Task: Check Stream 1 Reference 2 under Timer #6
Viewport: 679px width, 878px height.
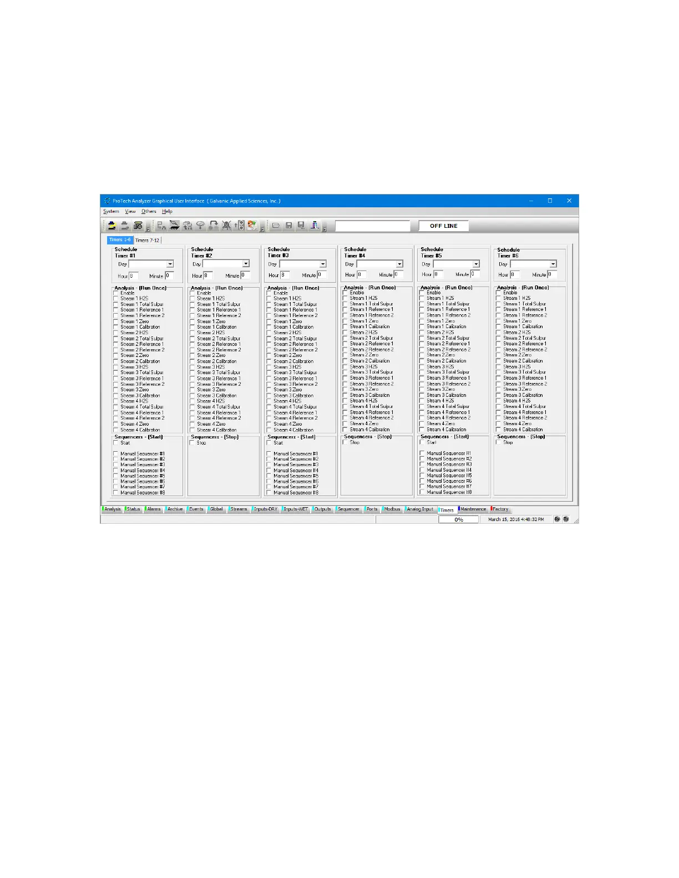Action: click(x=499, y=315)
